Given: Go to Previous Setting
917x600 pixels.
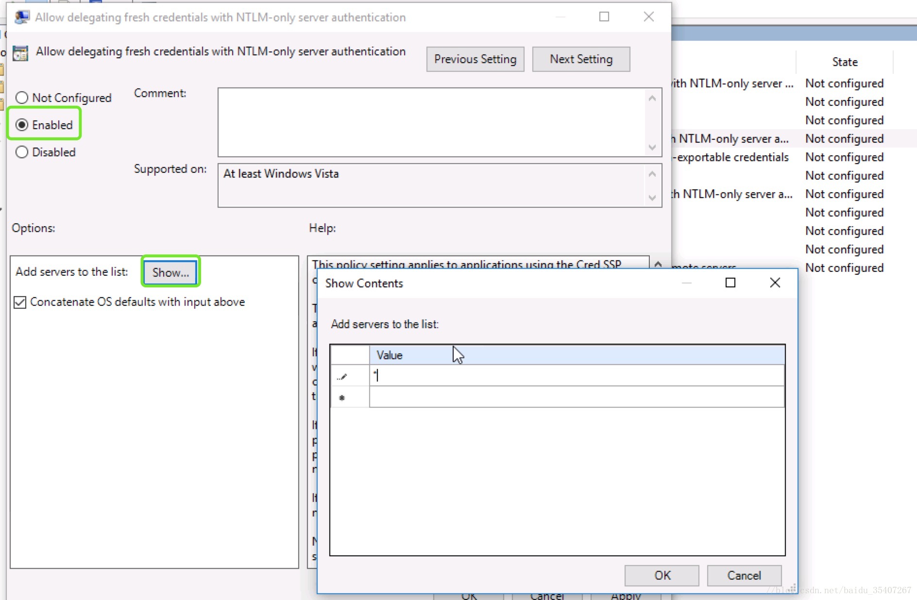Looking at the screenshot, I should coord(475,59).
